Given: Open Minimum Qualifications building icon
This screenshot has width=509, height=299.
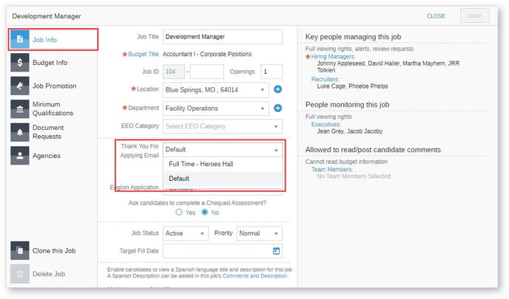Looking at the screenshot, I should (20, 109).
